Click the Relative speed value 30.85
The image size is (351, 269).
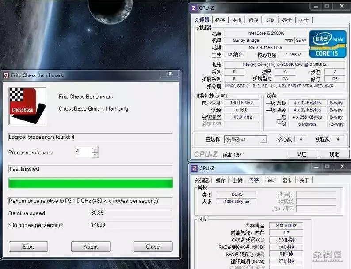point(132,213)
